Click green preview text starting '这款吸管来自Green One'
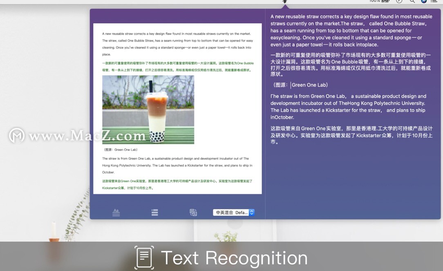This screenshot has height=271, width=443. (x=177, y=184)
